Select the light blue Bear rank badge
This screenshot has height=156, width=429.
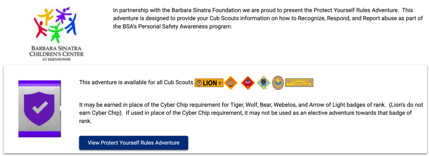264,83
